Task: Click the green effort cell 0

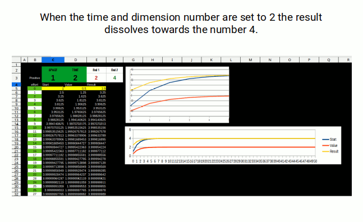Action: click(35, 89)
